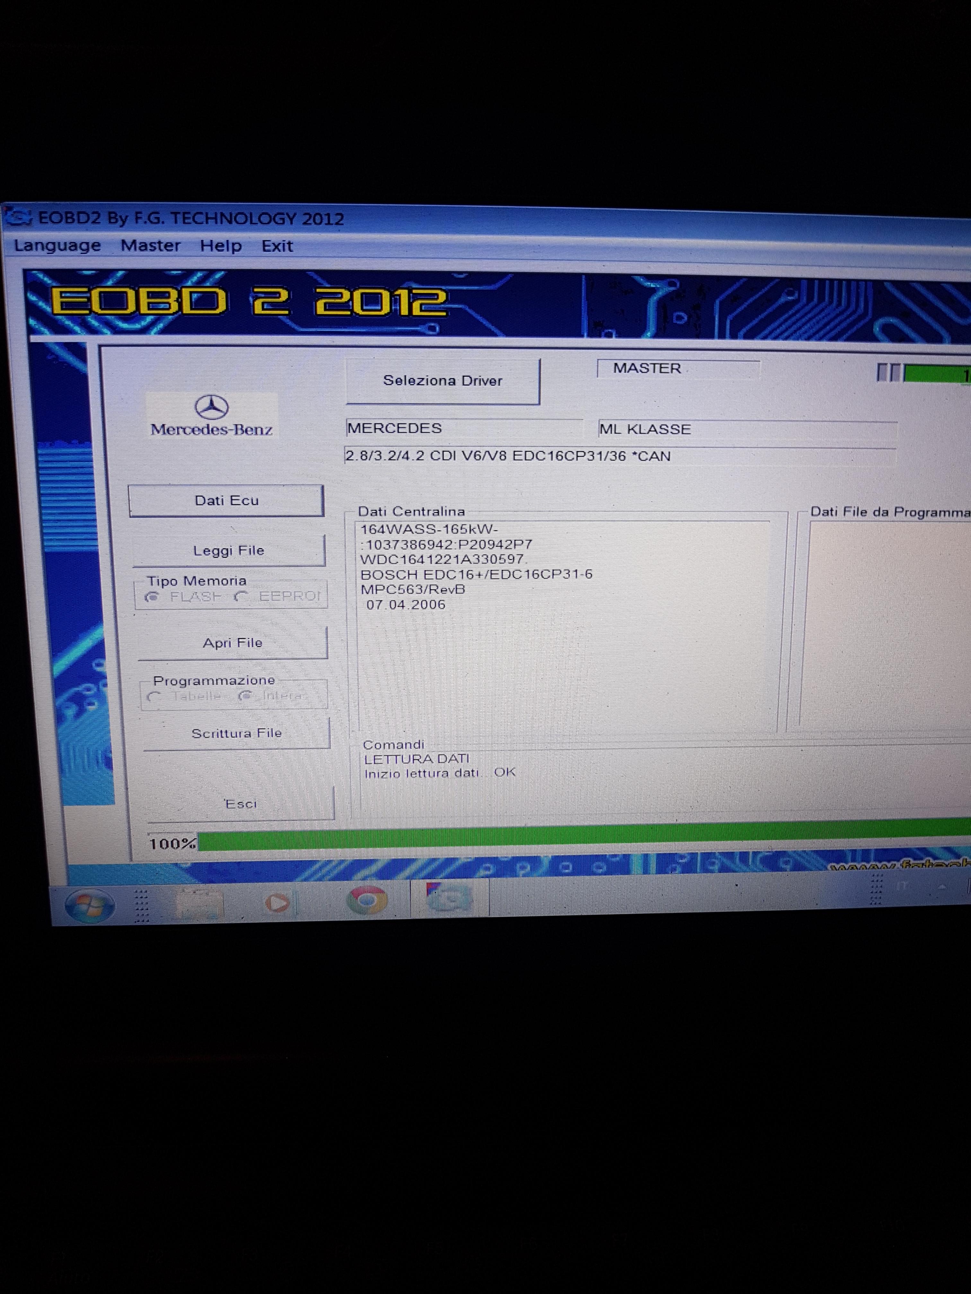Click the Mercedes-Benz logo
This screenshot has height=1294, width=971.
point(212,415)
